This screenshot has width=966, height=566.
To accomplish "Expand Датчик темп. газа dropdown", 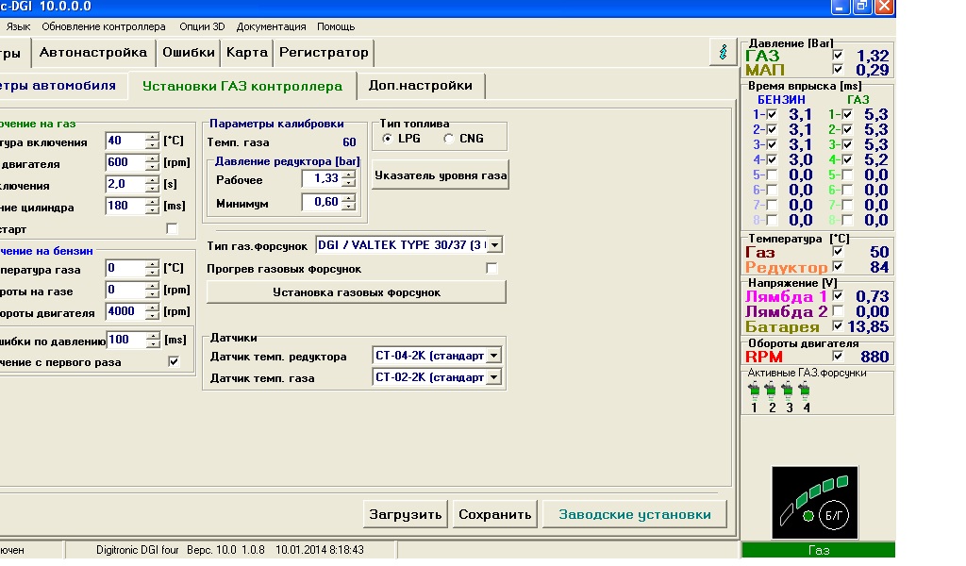I will click(x=493, y=377).
